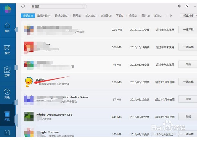The height and width of the screenshot is (141, 197).
Task: Switch to the 下载(1) tab
Action: tap(120, 16)
